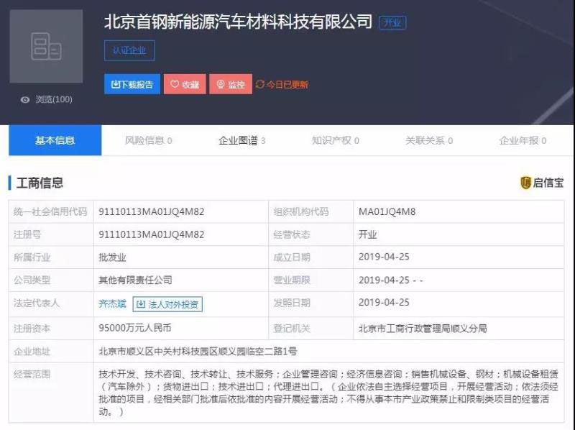Switch to the 风险信息 tab
The image size is (575, 430).
point(148,141)
